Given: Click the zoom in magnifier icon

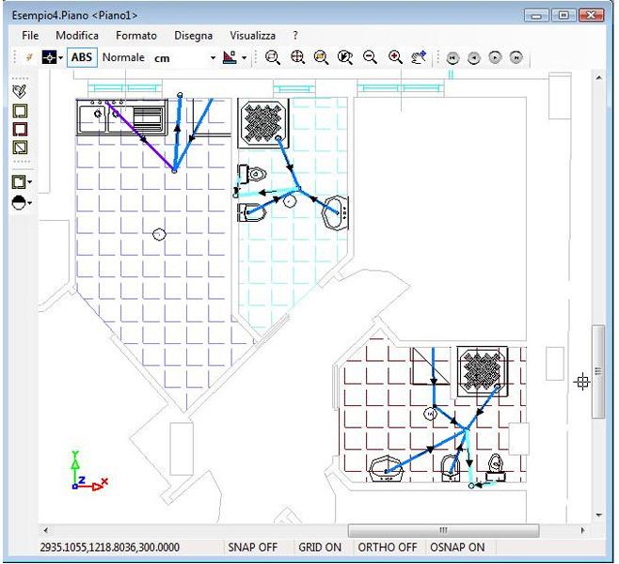Looking at the screenshot, I should pos(395,57).
